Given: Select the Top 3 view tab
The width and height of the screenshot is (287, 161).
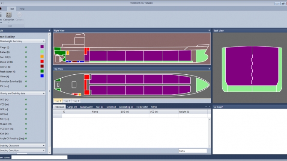Looking at the screenshot, I should click(76, 101).
